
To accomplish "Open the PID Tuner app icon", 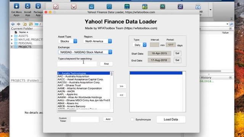I will (91, 6).
